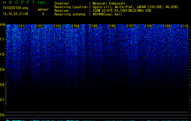This screenshot has width=191, height=121.
Task: Select the file name 1010202100.png
Action: [x=16, y=8]
